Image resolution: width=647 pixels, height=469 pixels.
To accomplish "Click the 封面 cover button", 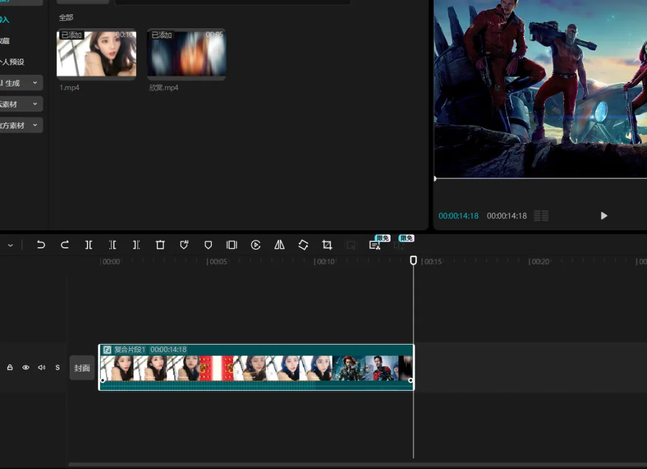I will (82, 368).
